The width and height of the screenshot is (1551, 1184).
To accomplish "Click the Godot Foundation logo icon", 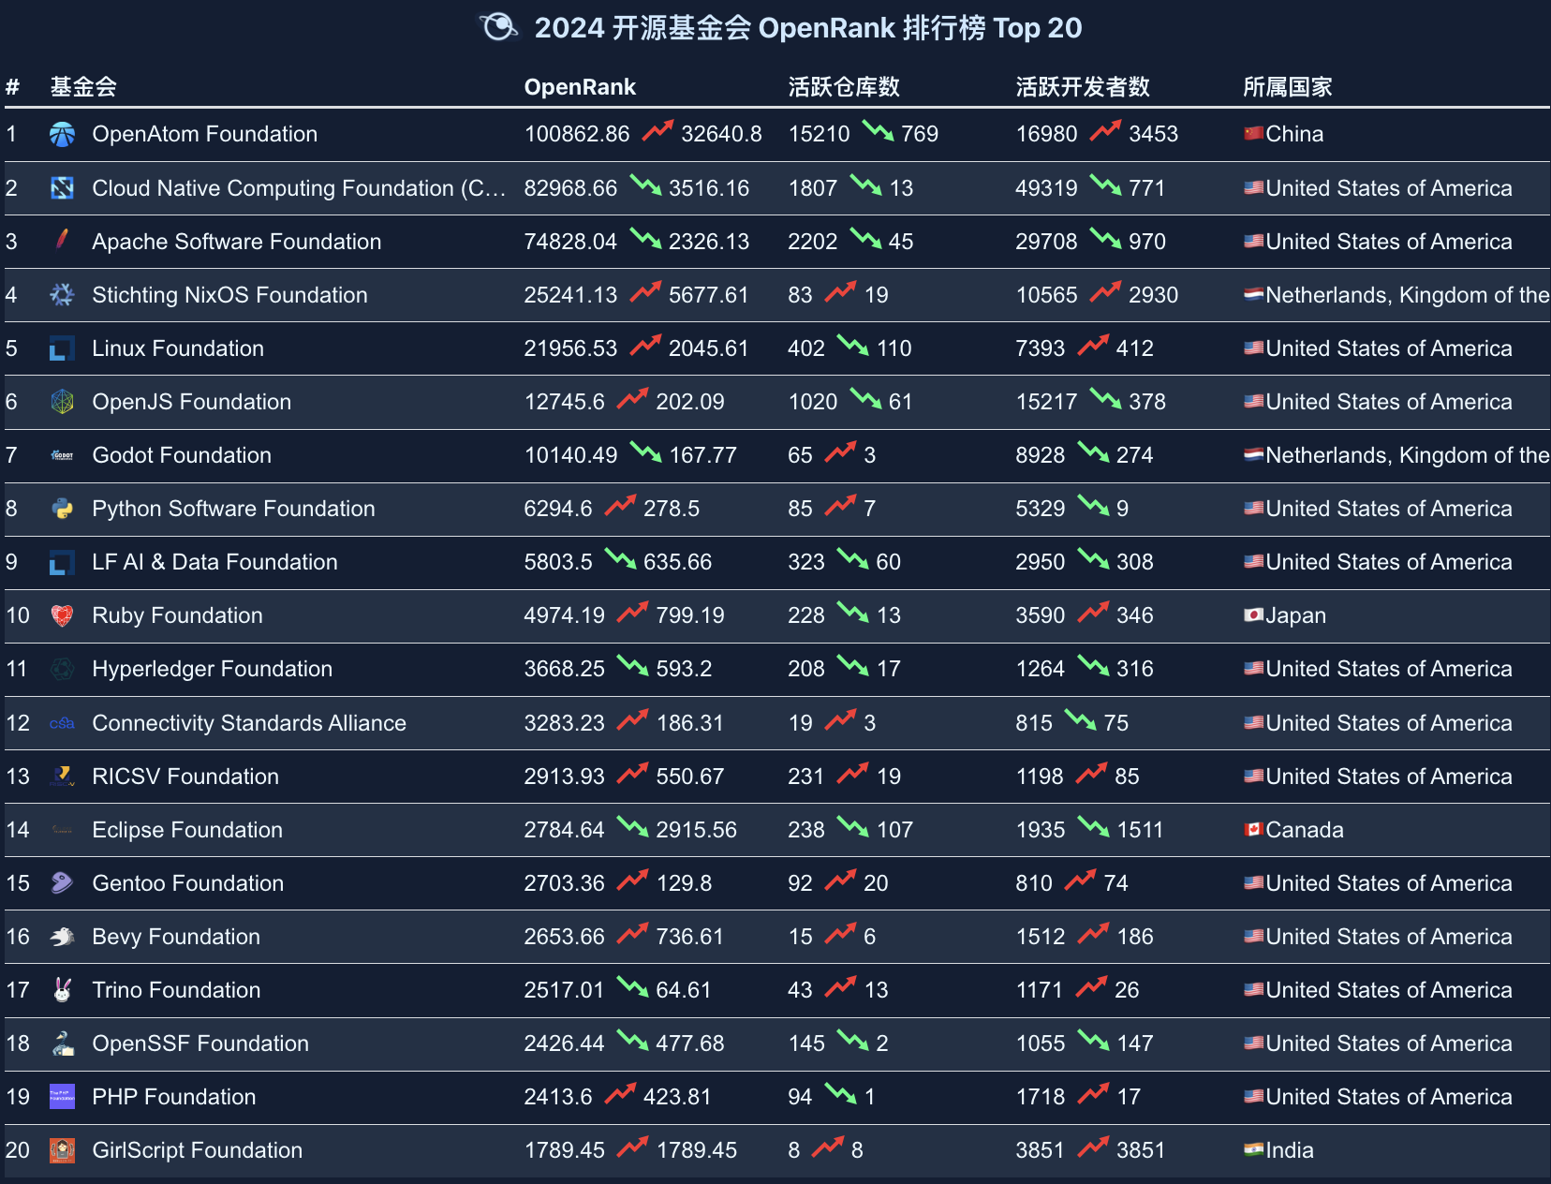I will tap(62, 455).
